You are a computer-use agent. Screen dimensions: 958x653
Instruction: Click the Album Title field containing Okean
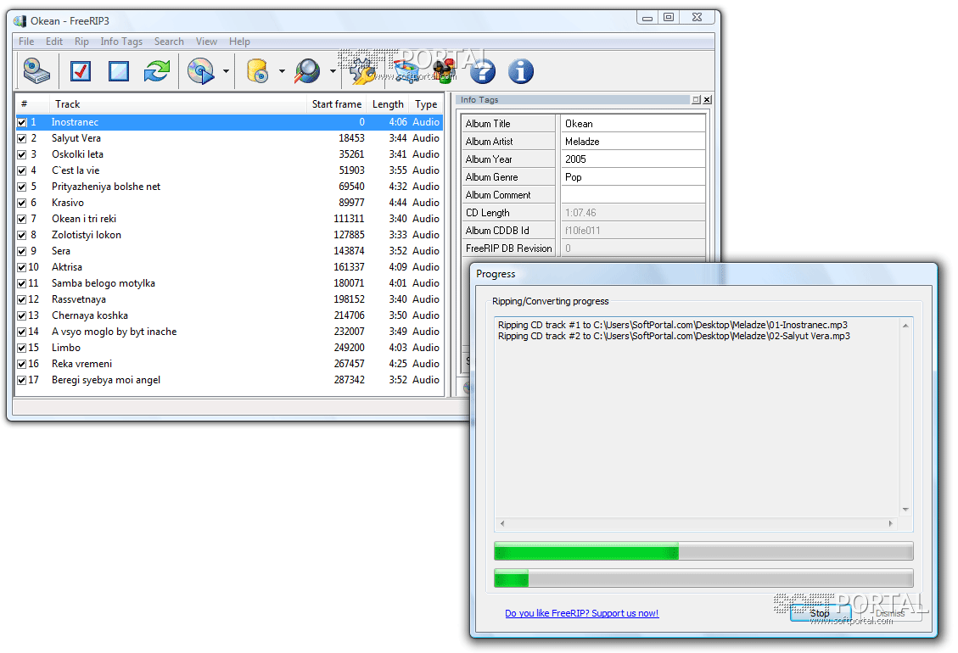633,124
